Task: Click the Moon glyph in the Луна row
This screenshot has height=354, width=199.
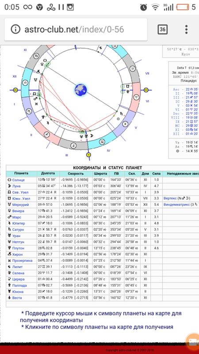Action: 9,186
